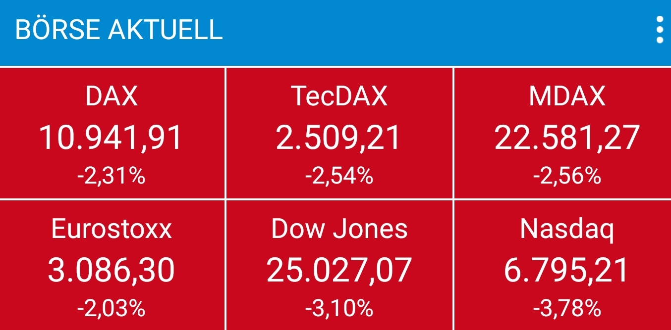Image resolution: width=671 pixels, height=330 pixels.
Task: Tap the TecDAX change -2,54%
Action: pos(339,176)
